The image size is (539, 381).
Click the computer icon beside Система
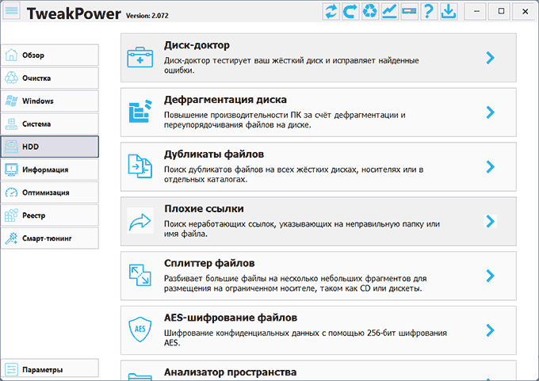tap(11, 124)
